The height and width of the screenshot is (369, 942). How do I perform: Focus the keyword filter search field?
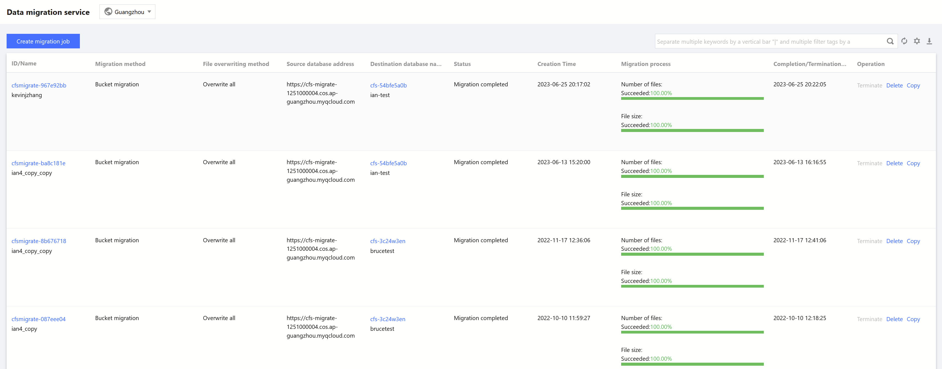768,42
